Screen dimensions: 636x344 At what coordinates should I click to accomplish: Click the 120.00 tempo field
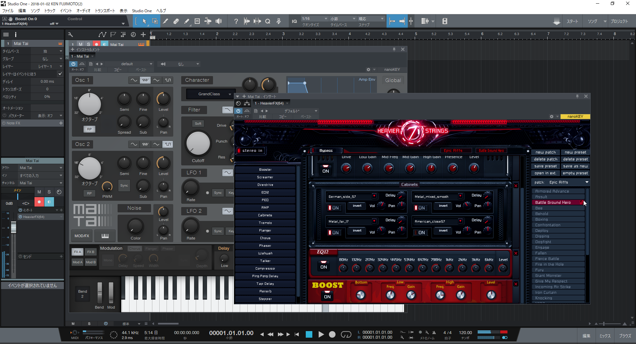click(x=465, y=332)
